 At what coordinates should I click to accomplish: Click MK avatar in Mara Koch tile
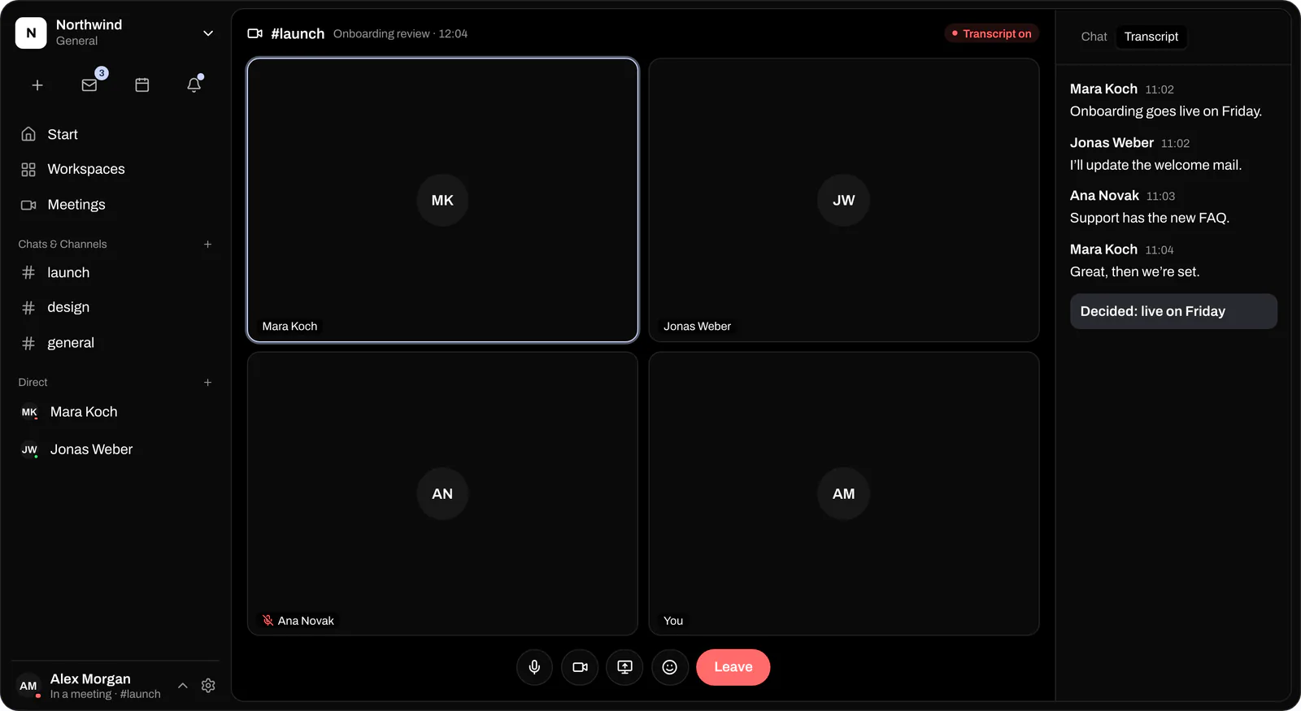click(x=442, y=200)
